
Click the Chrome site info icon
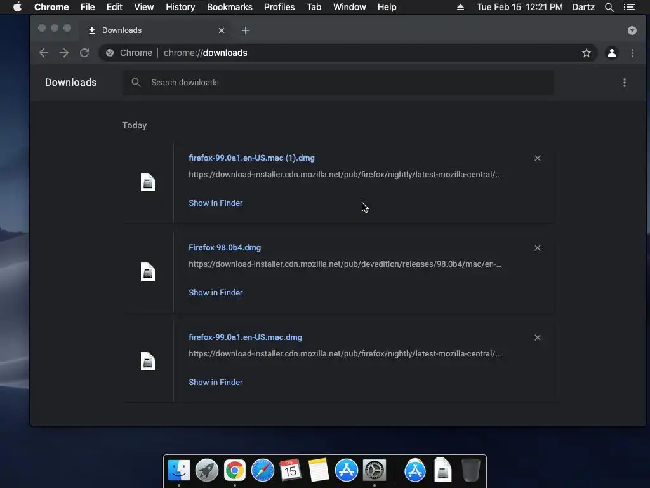click(x=110, y=53)
